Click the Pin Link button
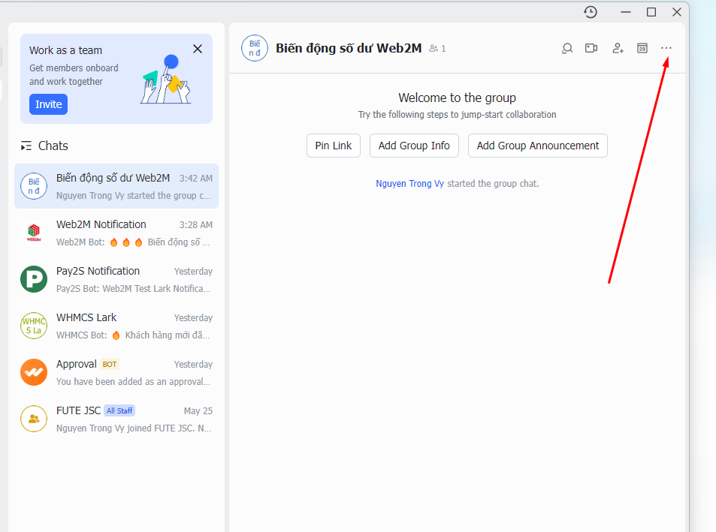Viewport: 716px width, 532px height. coord(334,146)
